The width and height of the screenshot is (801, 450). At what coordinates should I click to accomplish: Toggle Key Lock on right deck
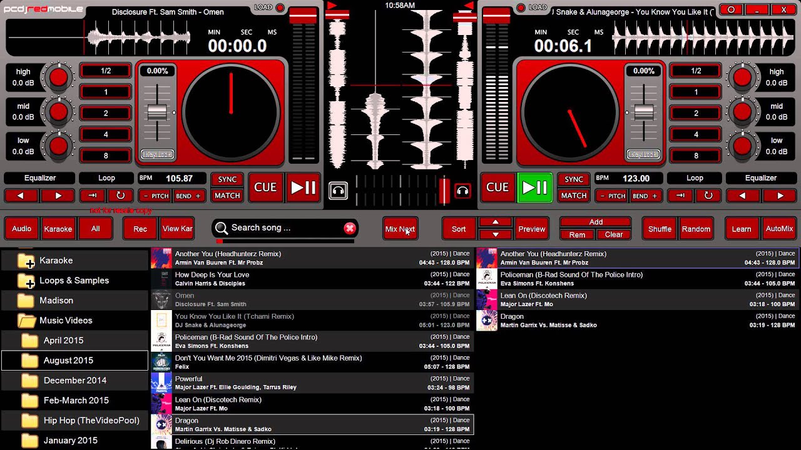pos(643,154)
